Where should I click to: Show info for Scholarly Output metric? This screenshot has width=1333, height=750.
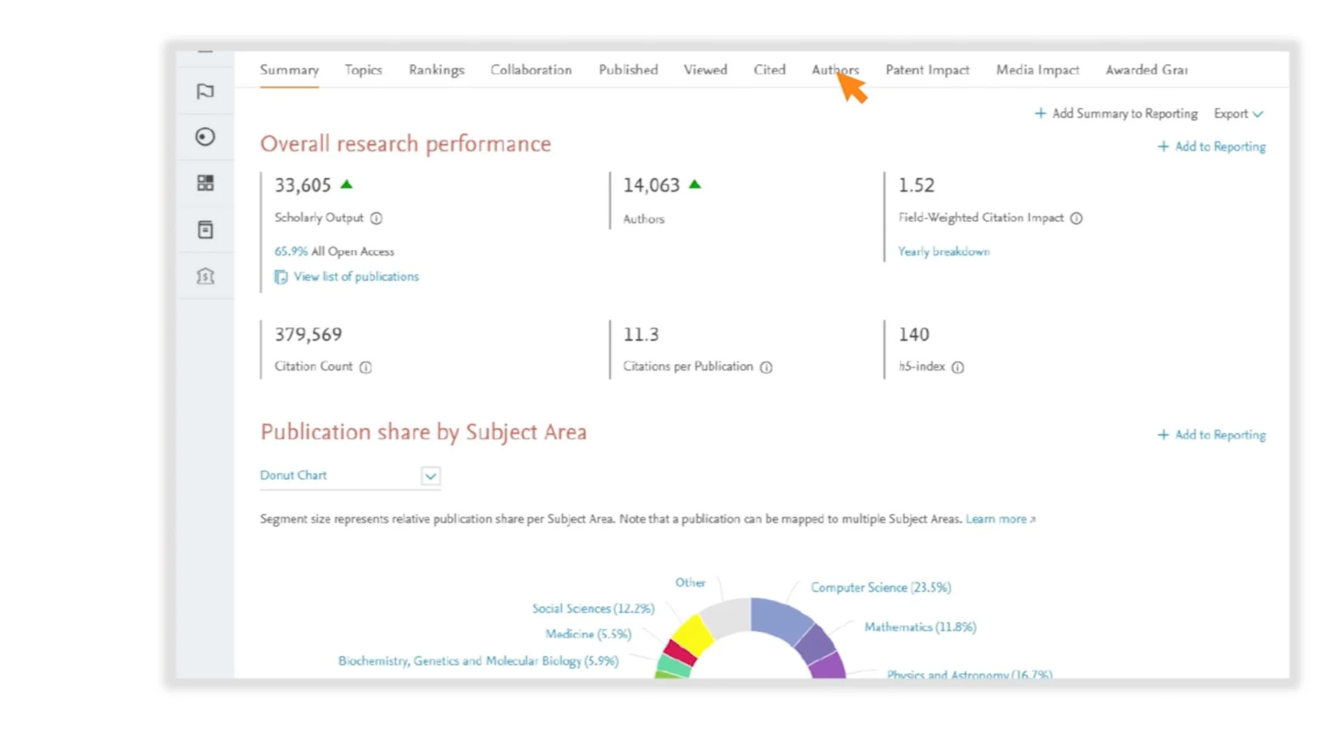point(376,218)
